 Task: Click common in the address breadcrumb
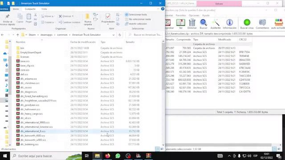(x=62, y=35)
